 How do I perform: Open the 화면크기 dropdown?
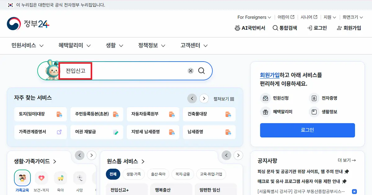(352, 17)
